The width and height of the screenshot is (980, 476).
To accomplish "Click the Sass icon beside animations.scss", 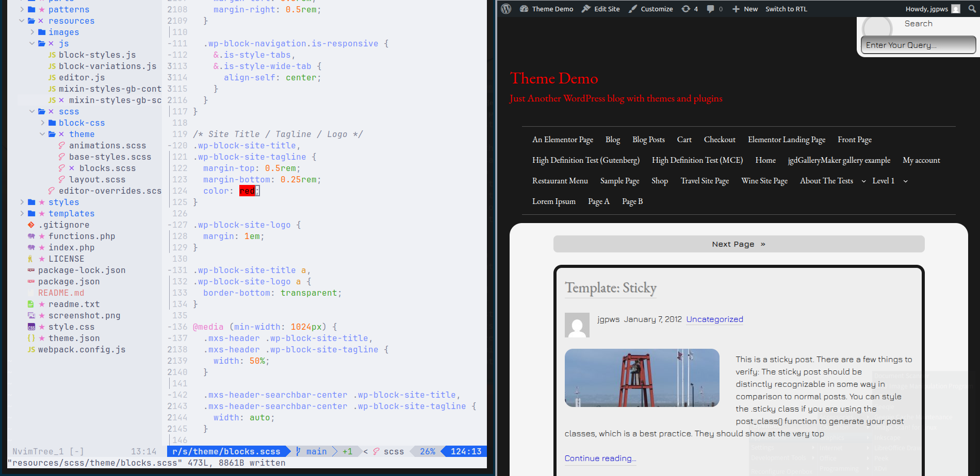I will (x=61, y=146).
